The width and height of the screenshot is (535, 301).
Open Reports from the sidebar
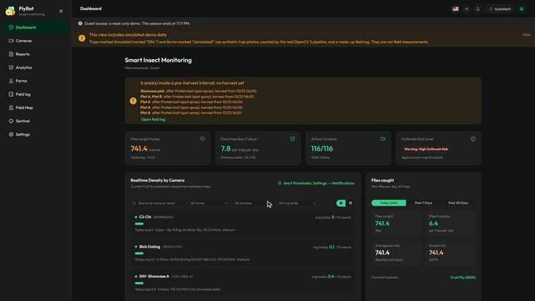(x=36, y=54)
